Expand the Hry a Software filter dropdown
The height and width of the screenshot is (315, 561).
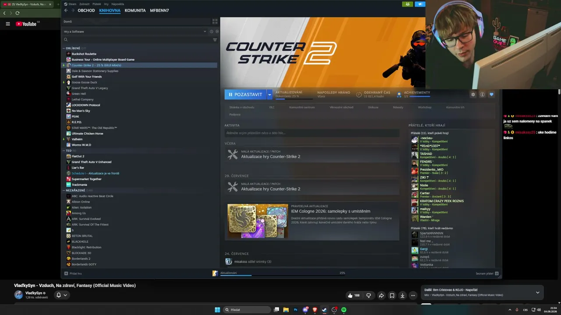205,31
